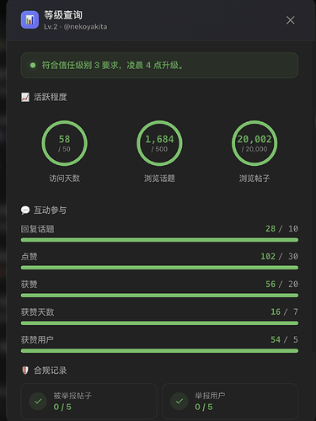Click the 获赞天数 progress bar
Viewport: 316px width, 421px height.
pos(159,323)
